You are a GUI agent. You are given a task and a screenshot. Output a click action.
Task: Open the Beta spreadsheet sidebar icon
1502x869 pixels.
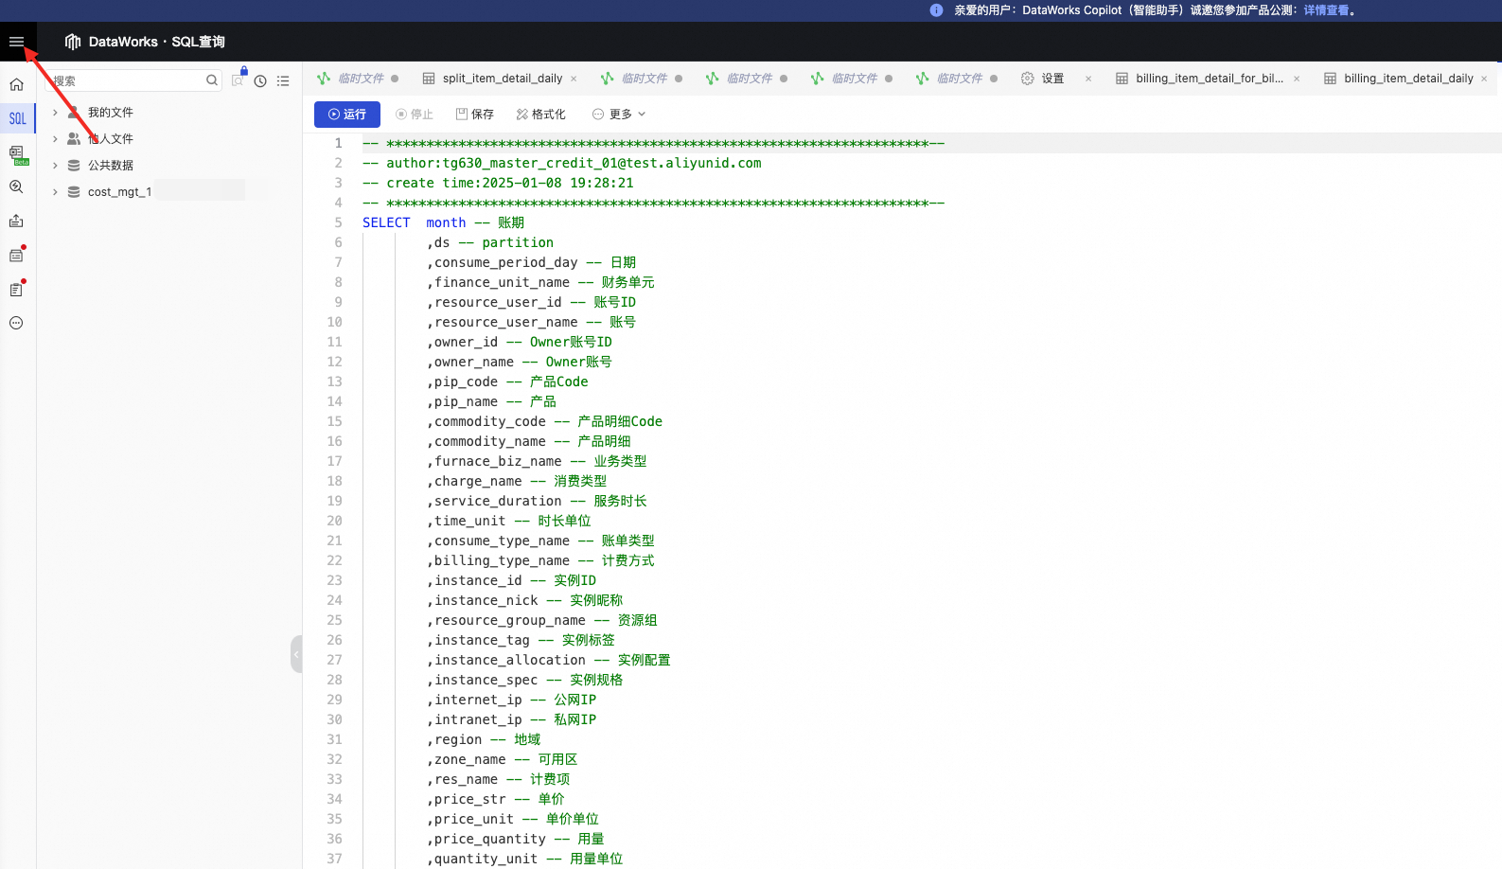[17, 153]
